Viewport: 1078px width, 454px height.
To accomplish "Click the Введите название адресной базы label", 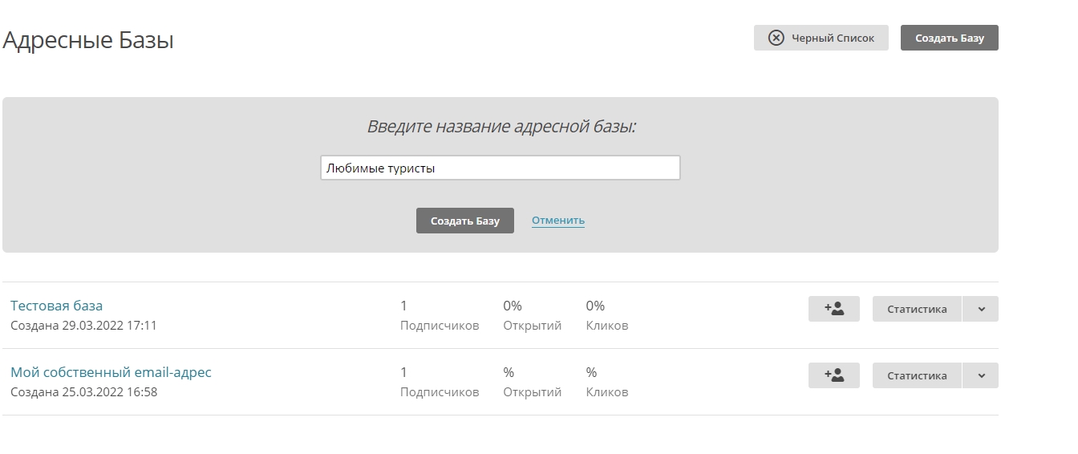I will (x=500, y=127).
